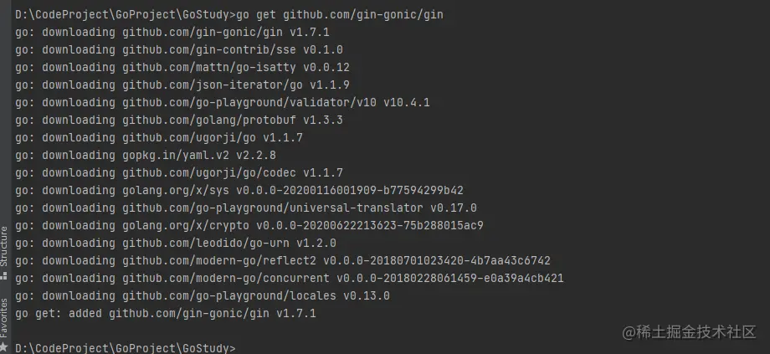Image resolution: width=770 pixels, height=354 pixels.
Task: Click github.com/gin-gonic/gin v1.7.1 download line
Action: 172,33
